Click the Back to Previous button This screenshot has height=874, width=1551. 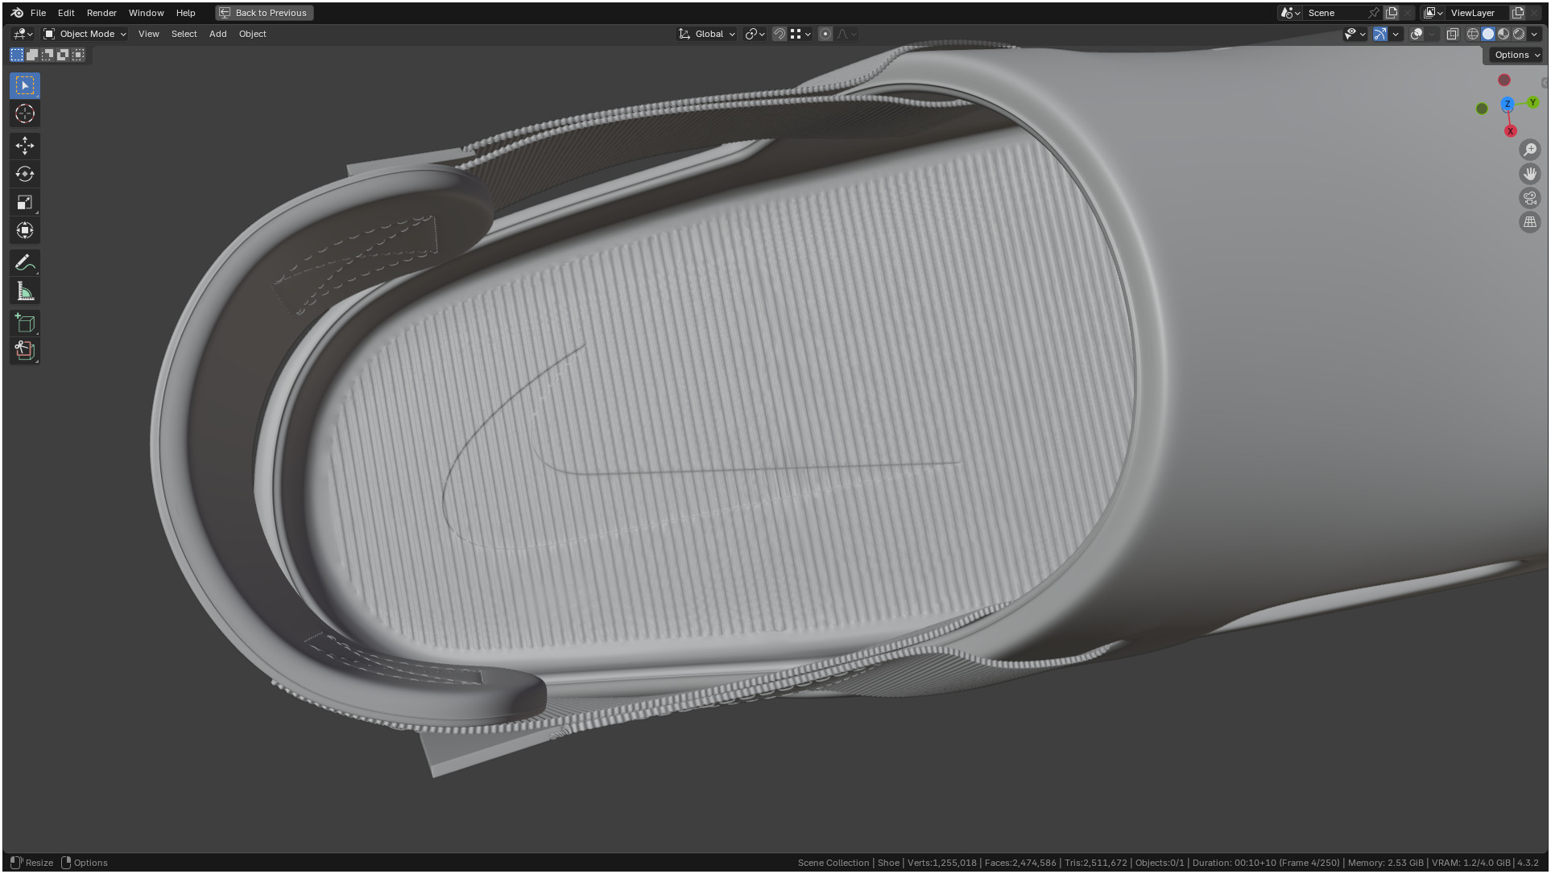point(264,13)
